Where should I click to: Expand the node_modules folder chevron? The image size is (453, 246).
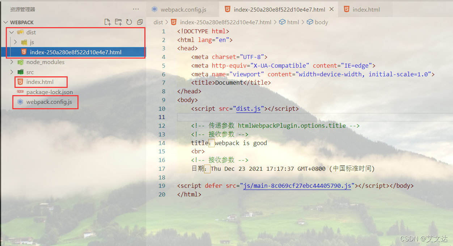[12, 62]
